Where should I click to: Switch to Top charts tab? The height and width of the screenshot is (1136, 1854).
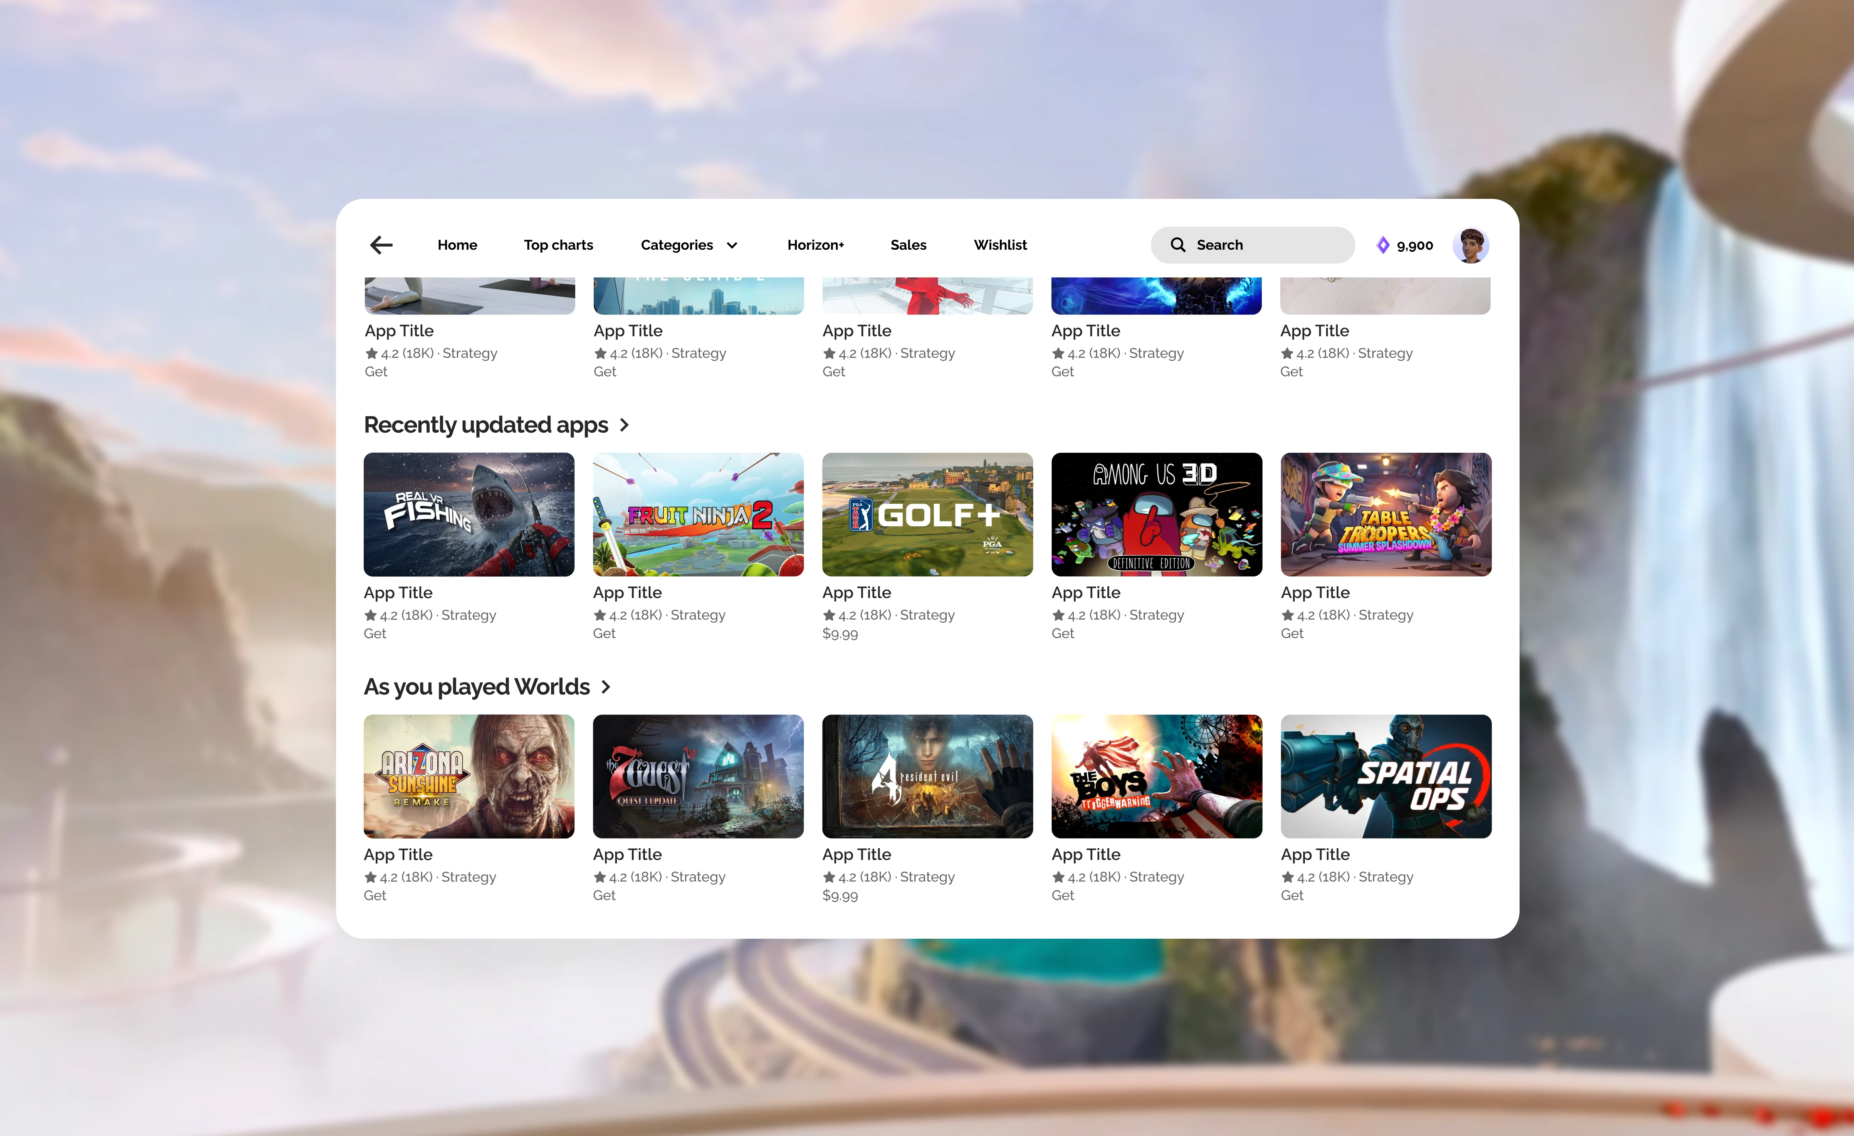[558, 245]
